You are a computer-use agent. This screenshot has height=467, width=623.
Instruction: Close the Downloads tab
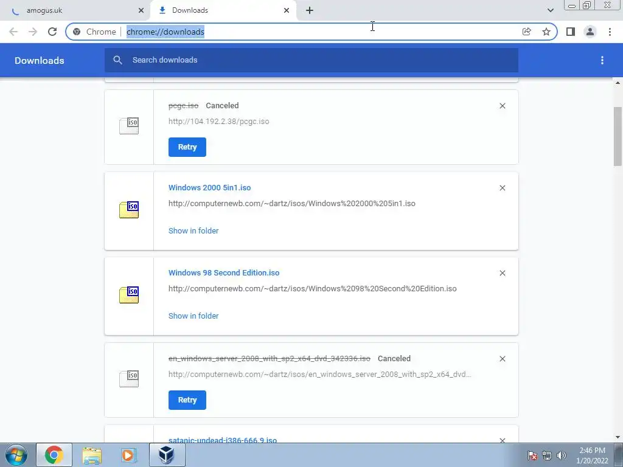click(x=287, y=10)
